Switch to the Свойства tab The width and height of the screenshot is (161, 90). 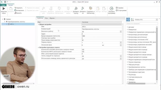tap(40, 18)
